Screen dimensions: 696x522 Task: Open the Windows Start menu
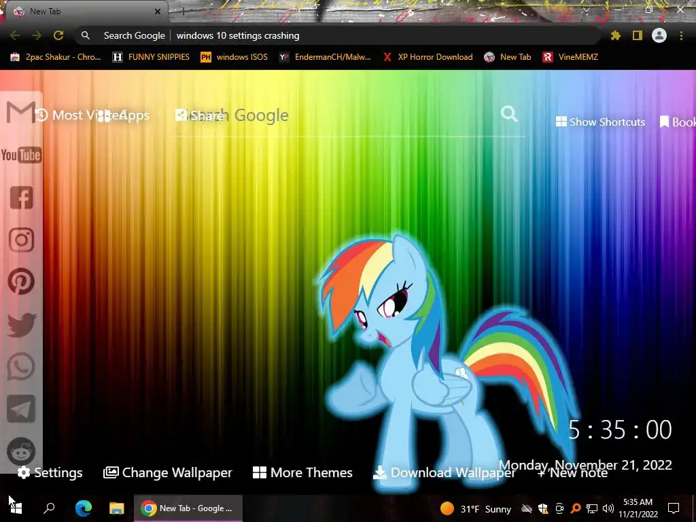pos(16,508)
